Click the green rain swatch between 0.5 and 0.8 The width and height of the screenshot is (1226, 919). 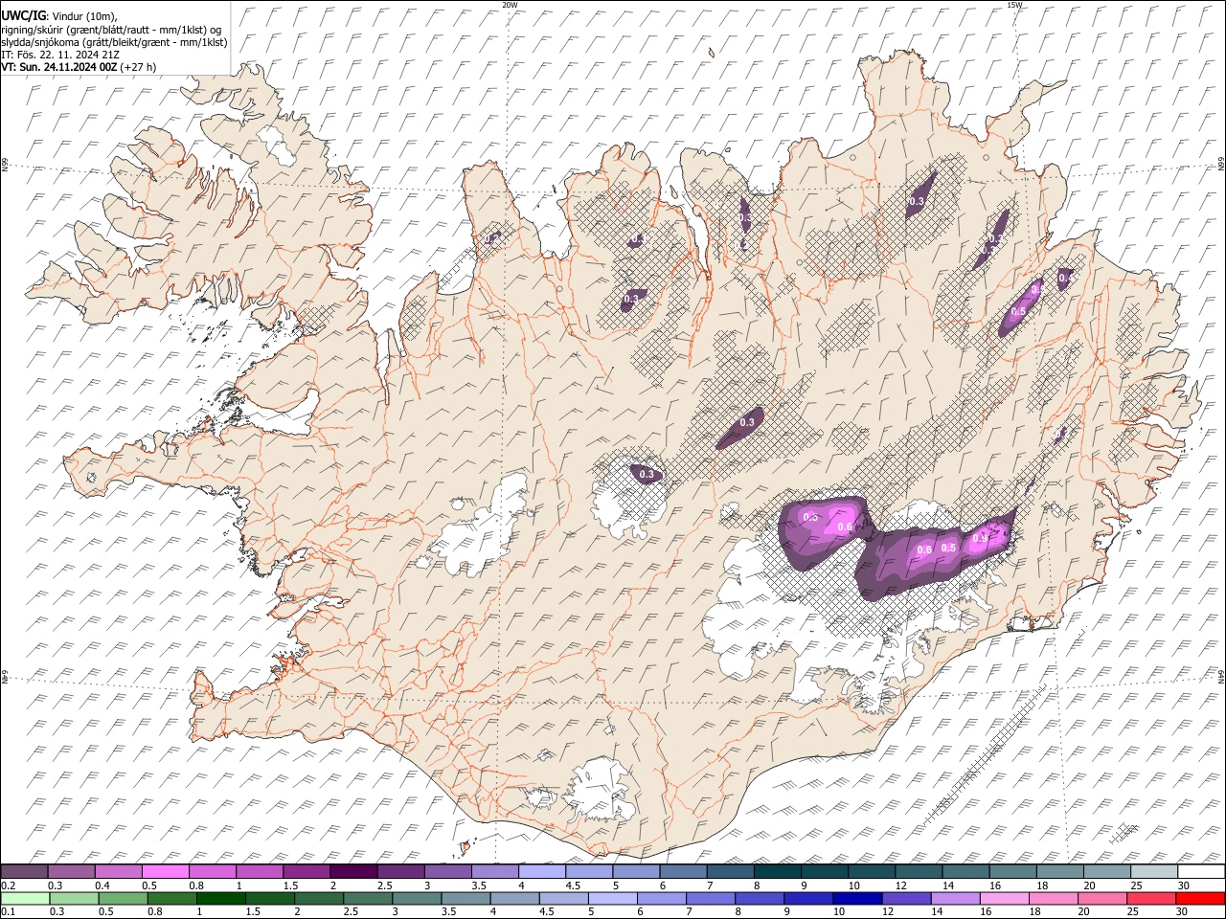[123, 898]
